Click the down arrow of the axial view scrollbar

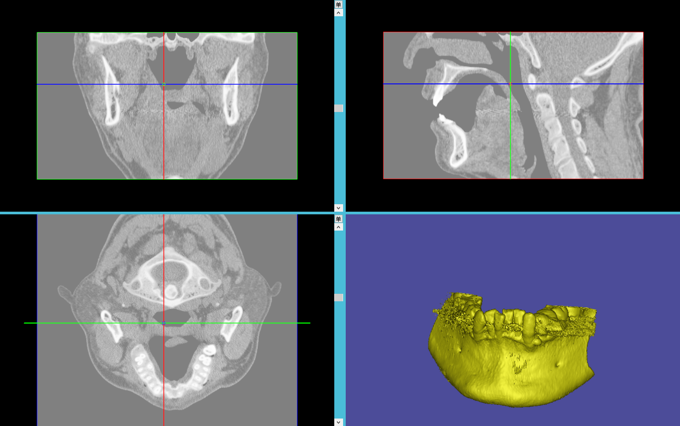[338, 422]
